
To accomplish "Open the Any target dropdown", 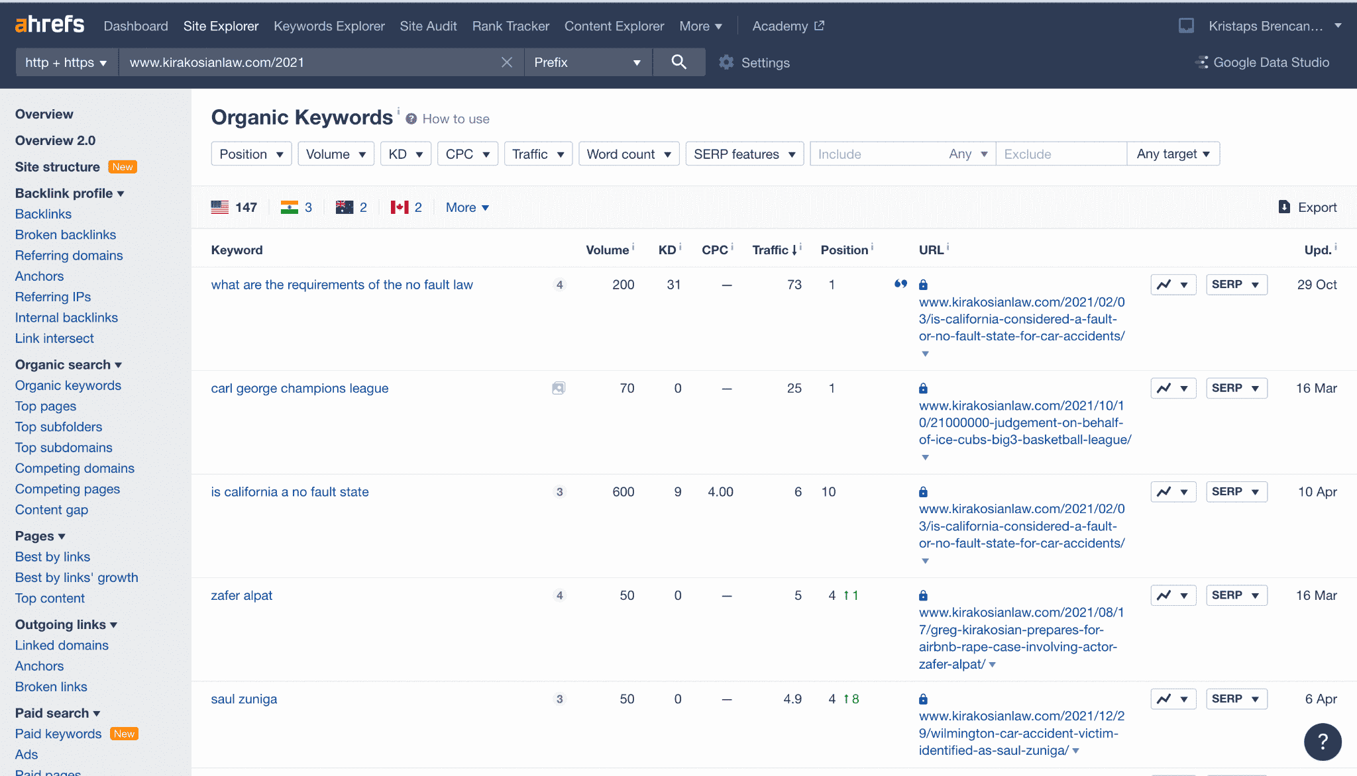I will tap(1173, 154).
